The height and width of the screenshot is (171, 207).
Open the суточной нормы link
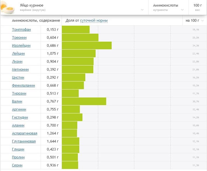point(94,20)
